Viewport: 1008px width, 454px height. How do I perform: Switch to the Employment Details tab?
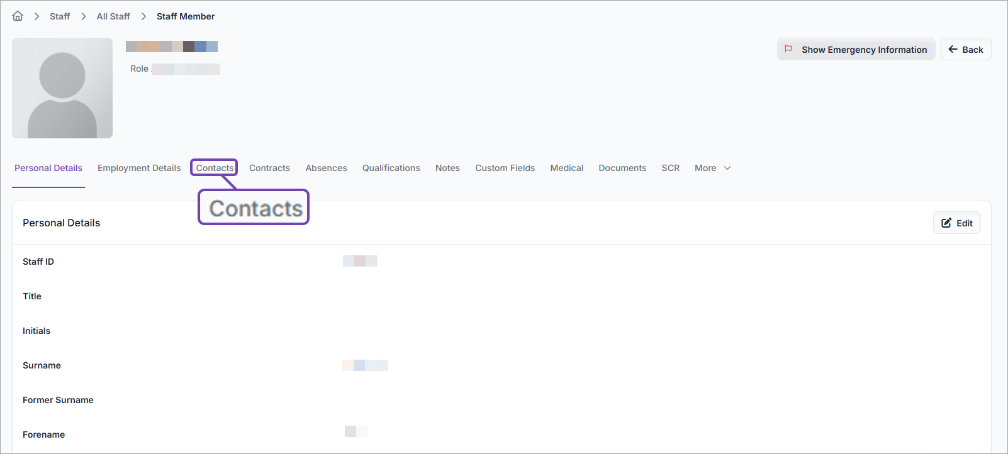(x=139, y=168)
